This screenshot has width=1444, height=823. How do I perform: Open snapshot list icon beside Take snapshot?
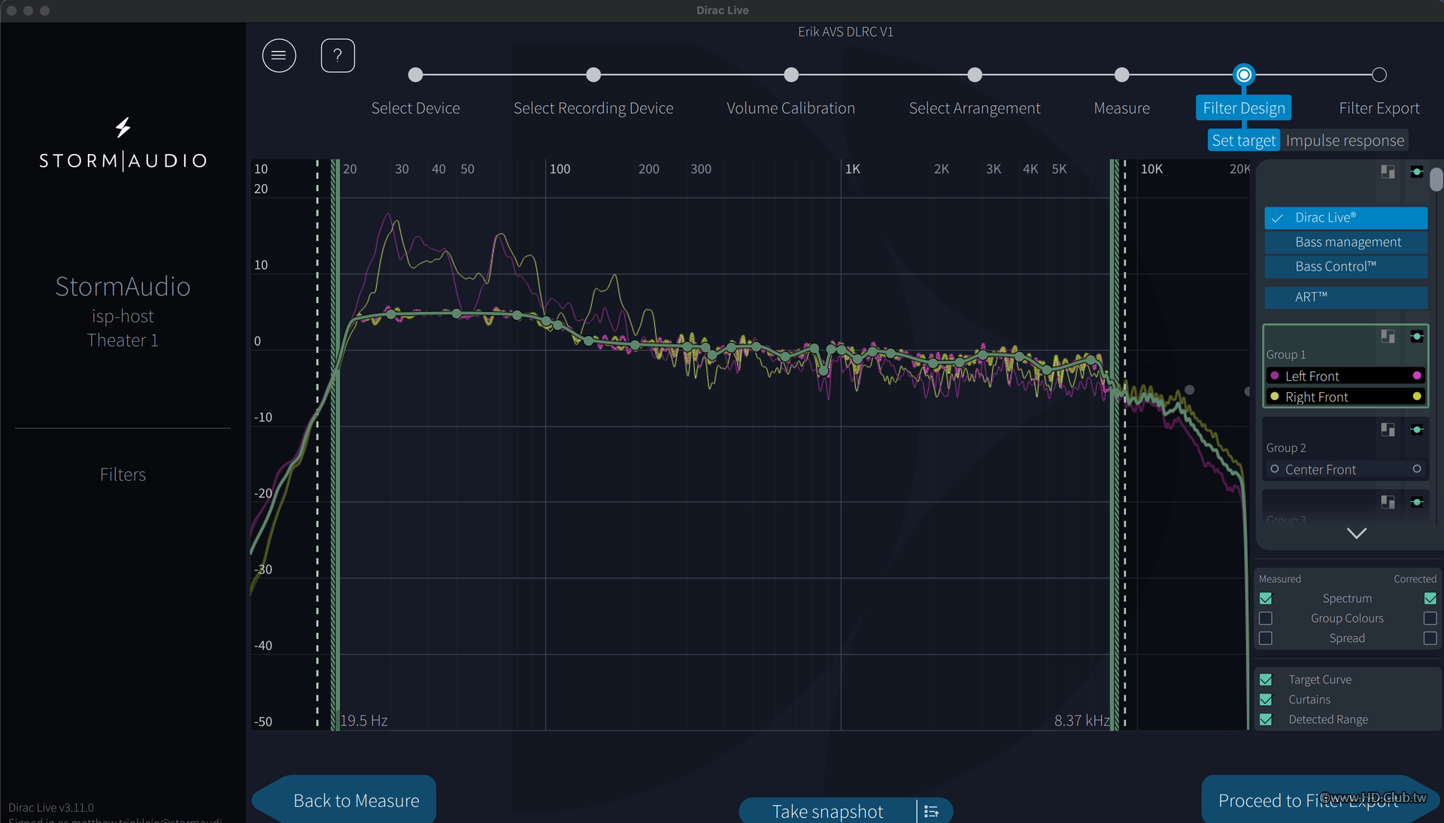(931, 811)
